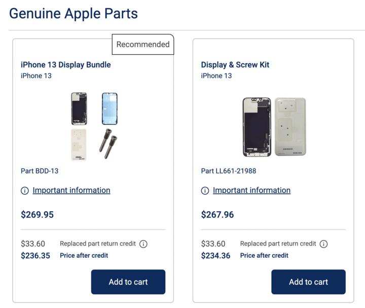Click the display screen image in Display Bundle

click(x=79, y=109)
